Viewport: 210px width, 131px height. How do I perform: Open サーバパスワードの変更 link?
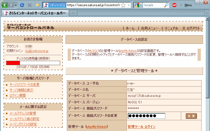[25, 85]
